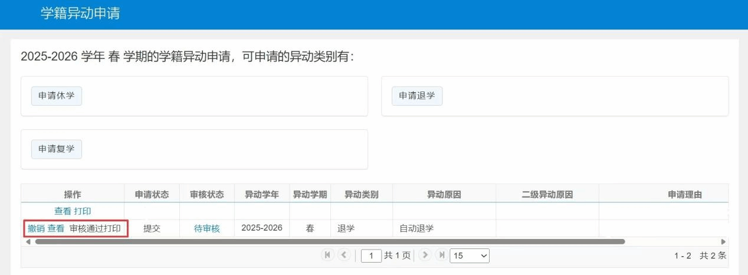Click the page number input field
Viewport: 748px width, 275px height.
point(371,256)
